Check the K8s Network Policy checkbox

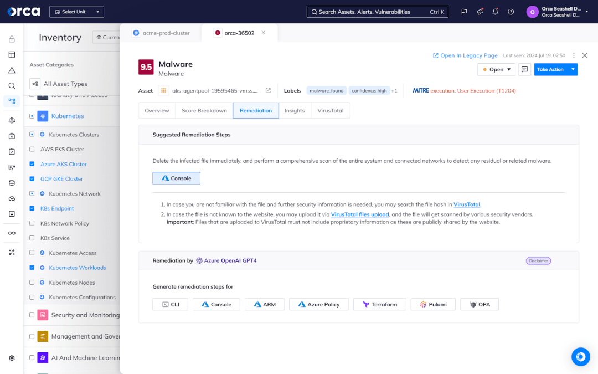pos(32,223)
